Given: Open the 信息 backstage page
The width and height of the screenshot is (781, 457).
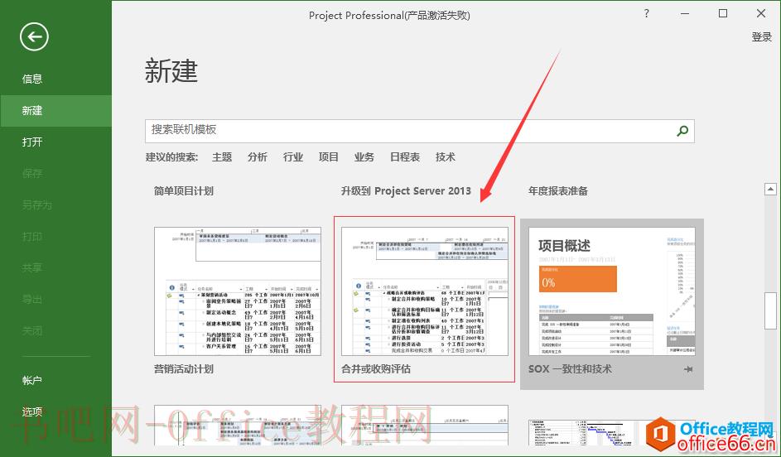Looking at the screenshot, I should [x=31, y=79].
